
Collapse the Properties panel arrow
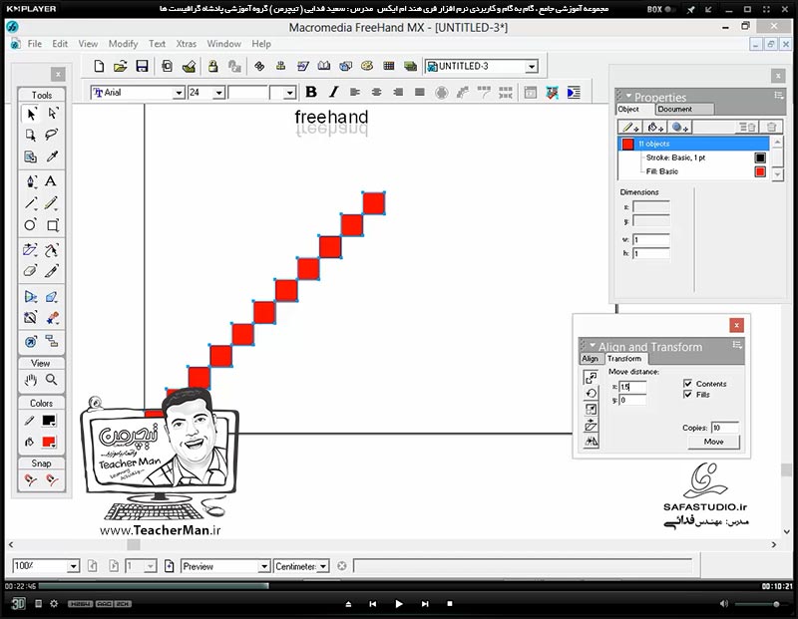click(628, 96)
